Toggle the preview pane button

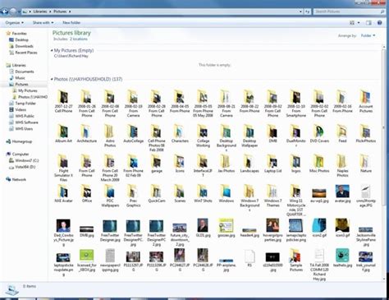(x=368, y=23)
